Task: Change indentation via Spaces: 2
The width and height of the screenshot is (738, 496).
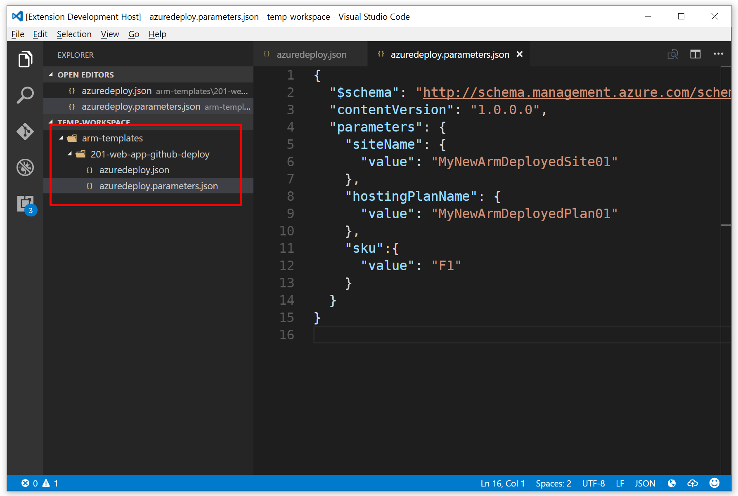Action: point(553,483)
